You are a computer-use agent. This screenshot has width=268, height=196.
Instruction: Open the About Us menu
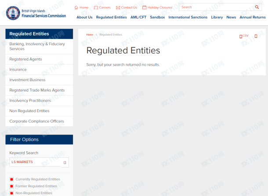pos(84,17)
